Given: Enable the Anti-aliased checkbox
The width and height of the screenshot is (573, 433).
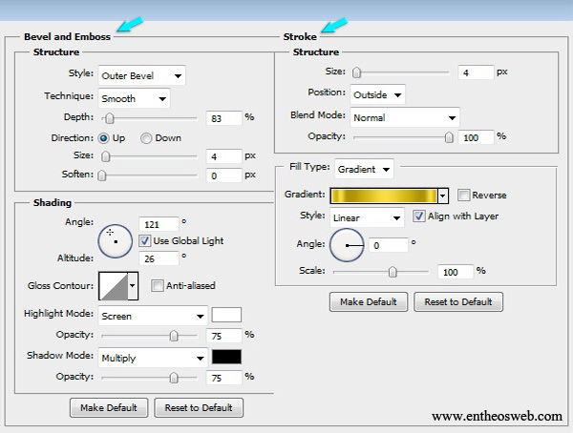Looking at the screenshot, I should pyautogui.click(x=158, y=285).
